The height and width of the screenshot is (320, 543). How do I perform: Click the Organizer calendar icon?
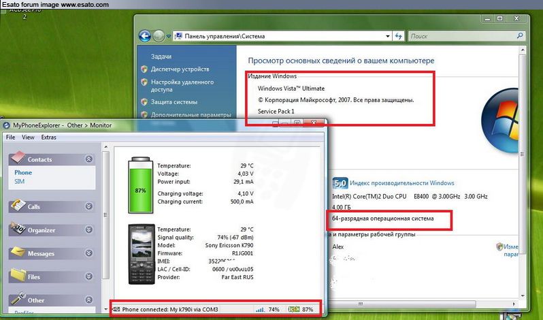pyautogui.click(x=18, y=229)
